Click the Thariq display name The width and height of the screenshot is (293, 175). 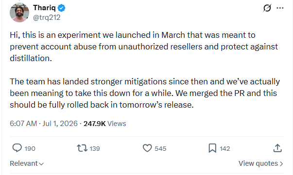45,8
